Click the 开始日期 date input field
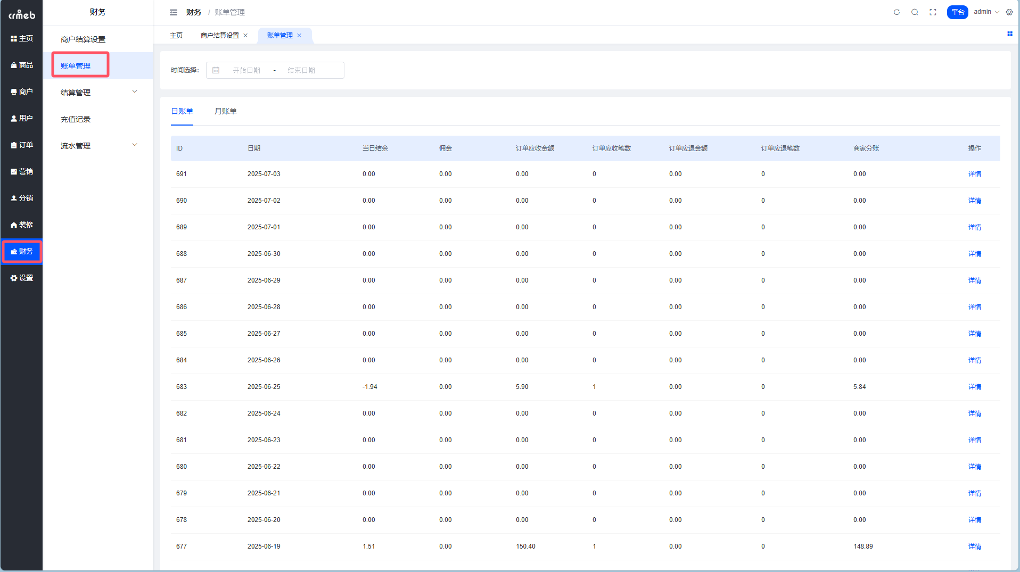Viewport: 1020px width, 572px height. click(246, 70)
